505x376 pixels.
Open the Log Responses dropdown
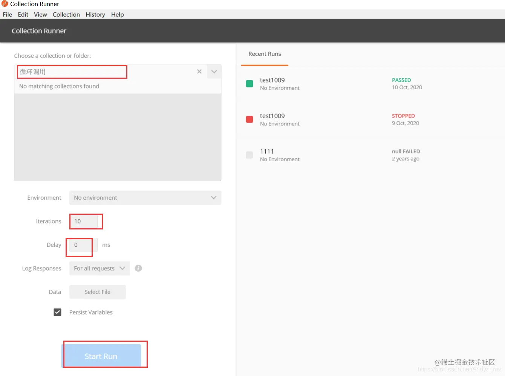point(99,268)
